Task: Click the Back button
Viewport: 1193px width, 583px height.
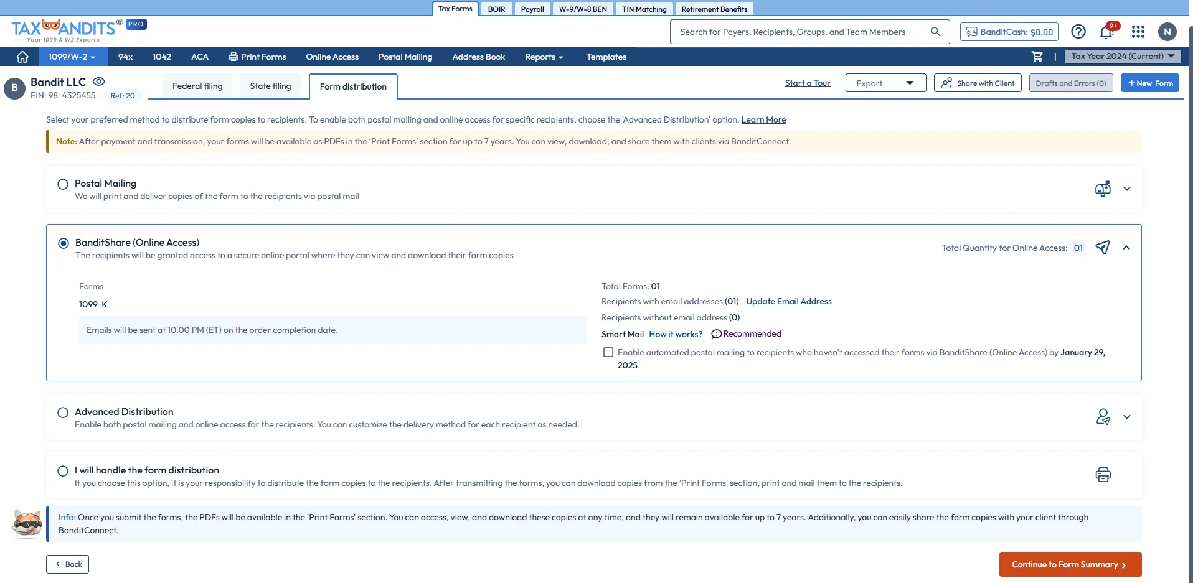Action: click(67, 564)
